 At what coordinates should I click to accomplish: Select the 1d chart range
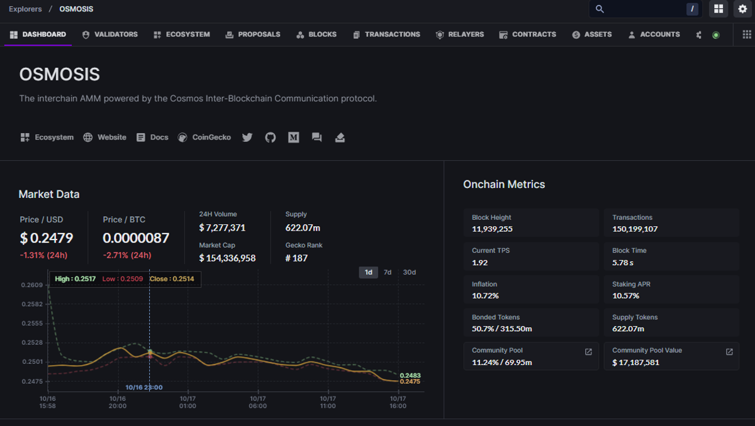click(x=369, y=272)
